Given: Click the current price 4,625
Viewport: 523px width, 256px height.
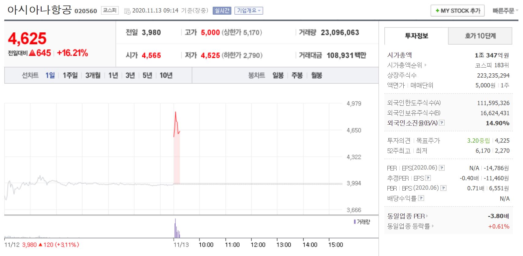Looking at the screenshot, I should click(x=27, y=38).
